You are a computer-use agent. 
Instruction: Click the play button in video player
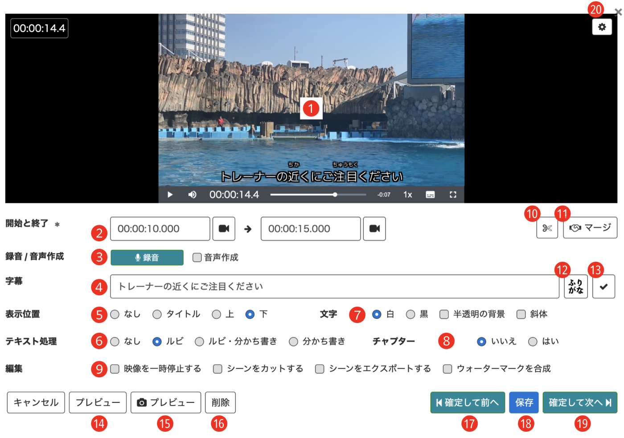170,195
